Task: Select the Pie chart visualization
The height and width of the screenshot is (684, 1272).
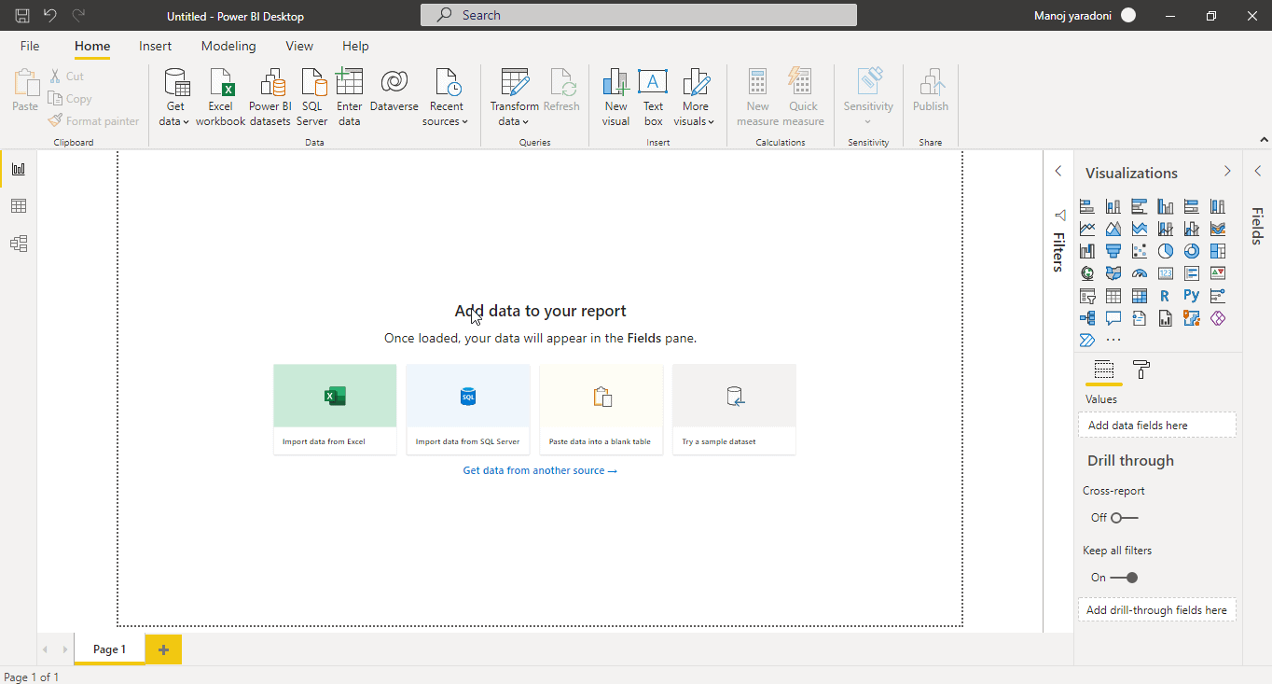Action: point(1166,251)
